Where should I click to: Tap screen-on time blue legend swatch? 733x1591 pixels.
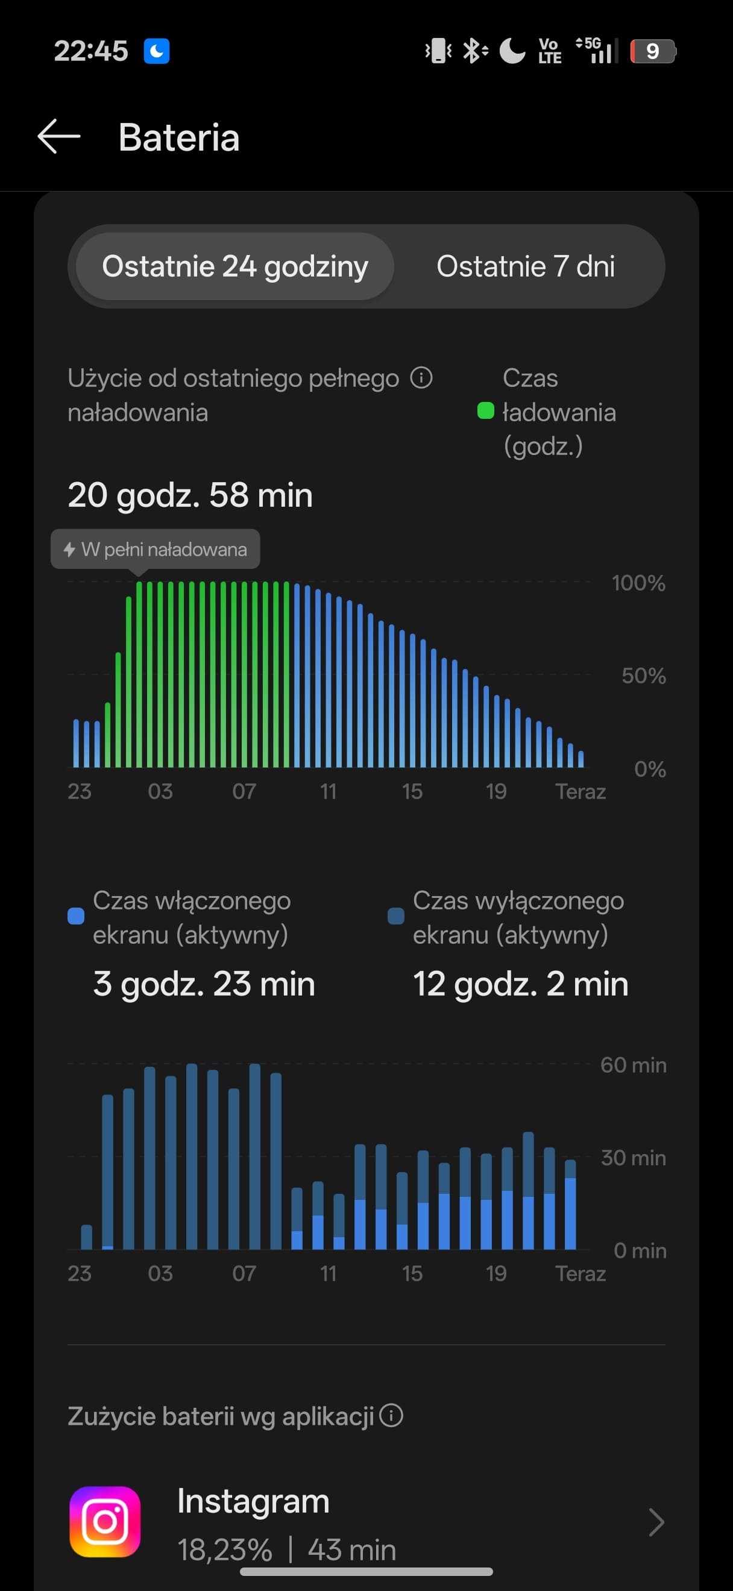pyautogui.click(x=76, y=916)
